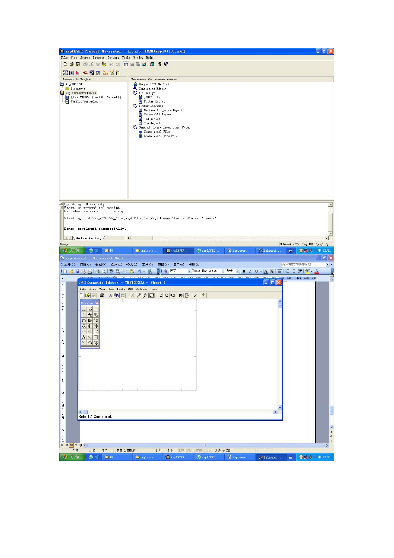
Task: Click the Fit Design process icon
Action: 135,93
